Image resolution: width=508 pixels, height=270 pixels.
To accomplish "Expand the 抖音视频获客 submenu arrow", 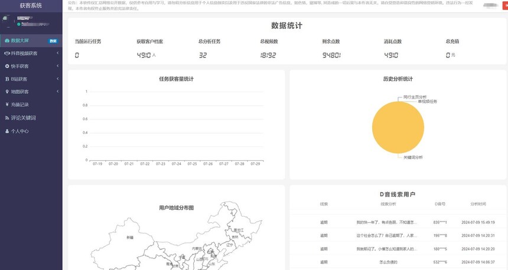I will pos(57,53).
